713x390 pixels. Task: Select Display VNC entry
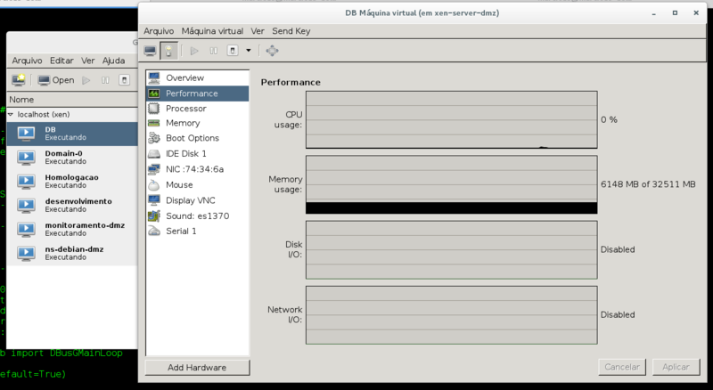coord(197,200)
